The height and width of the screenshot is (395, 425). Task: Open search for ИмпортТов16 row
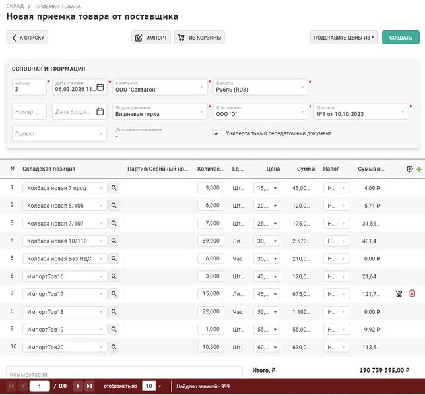(x=114, y=276)
